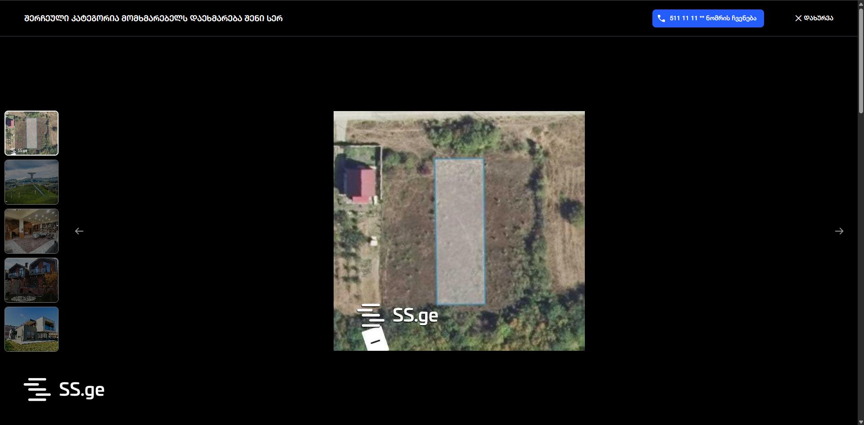Click the striped SS.ge logo icon bottom-left
The width and height of the screenshot is (864, 425).
pyautogui.click(x=37, y=389)
